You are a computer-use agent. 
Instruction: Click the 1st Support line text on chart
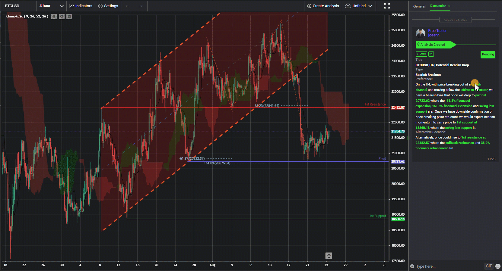(x=377, y=216)
